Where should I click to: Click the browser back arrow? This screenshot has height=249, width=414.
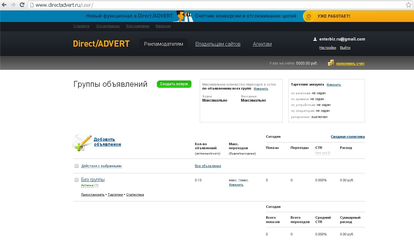click(x=4, y=5)
